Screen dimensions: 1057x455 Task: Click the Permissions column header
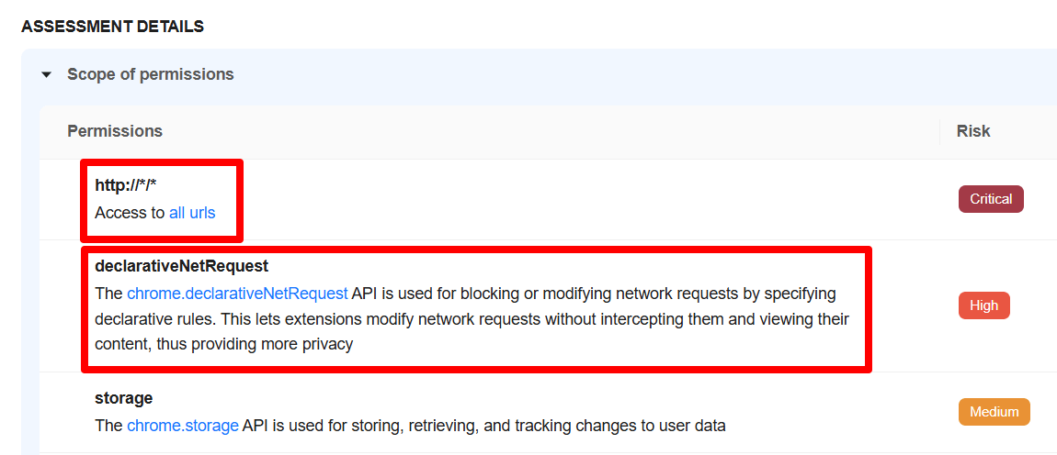point(115,131)
